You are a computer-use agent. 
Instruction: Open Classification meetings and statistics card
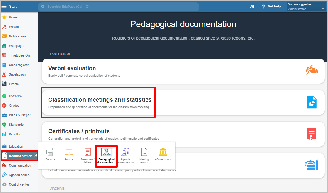pos(100,103)
